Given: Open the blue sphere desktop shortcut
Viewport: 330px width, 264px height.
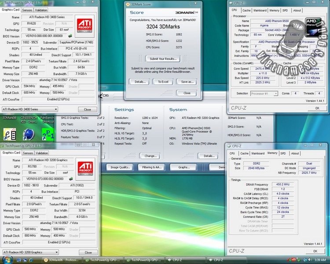Looking at the screenshot, I should point(29,134).
